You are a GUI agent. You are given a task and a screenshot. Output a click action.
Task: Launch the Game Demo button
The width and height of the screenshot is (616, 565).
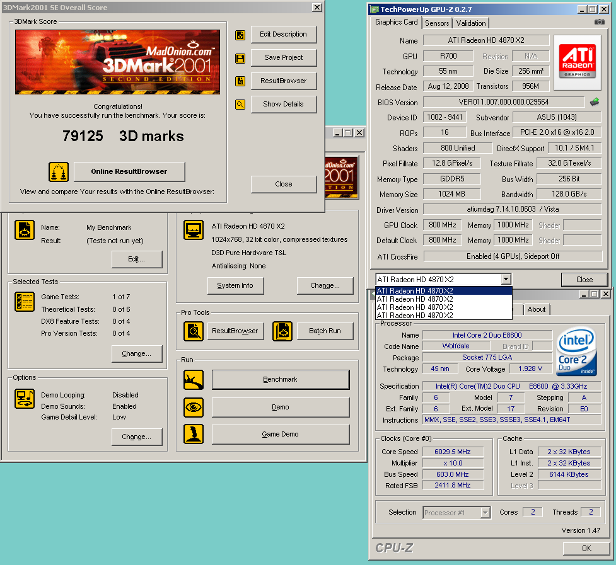pyautogui.click(x=280, y=435)
